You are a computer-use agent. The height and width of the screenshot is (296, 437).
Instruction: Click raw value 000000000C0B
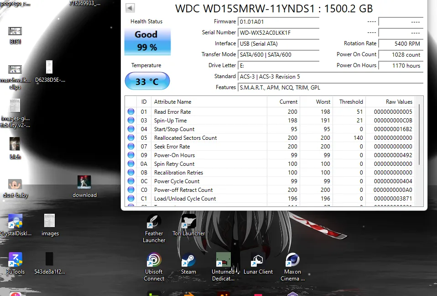click(x=393, y=121)
